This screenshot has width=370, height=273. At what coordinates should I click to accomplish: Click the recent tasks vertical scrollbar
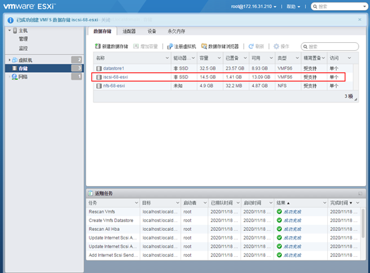[x=363, y=223]
